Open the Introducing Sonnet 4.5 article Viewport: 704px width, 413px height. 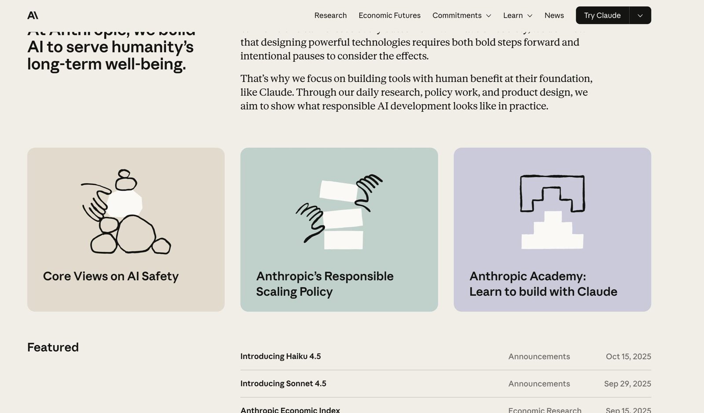[283, 384]
